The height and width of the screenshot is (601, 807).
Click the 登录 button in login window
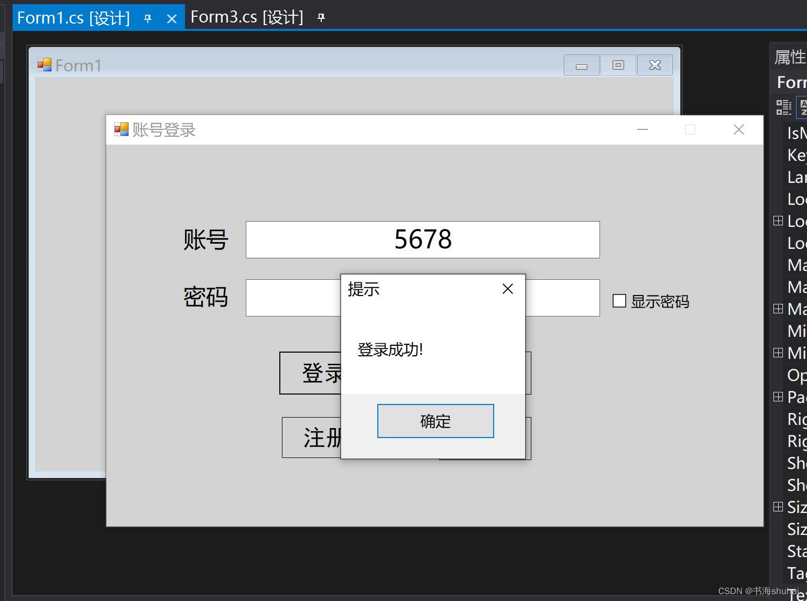[x=311, y=373]
